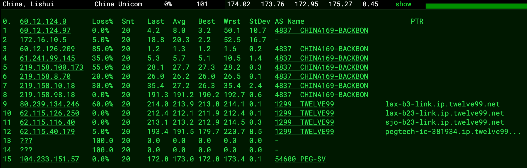Image resolution: width=527 pixels, height=168 pixels.
Task: Click the 'Loss%' column header
Action: tap(103, 21)
